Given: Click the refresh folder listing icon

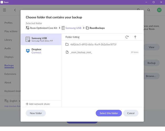Looking at the screenshot, I should tap(127, 37).
